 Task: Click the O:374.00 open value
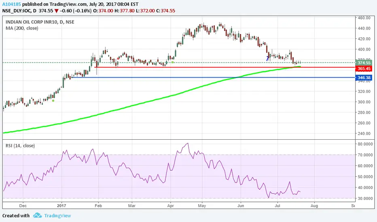pos(103,11)
